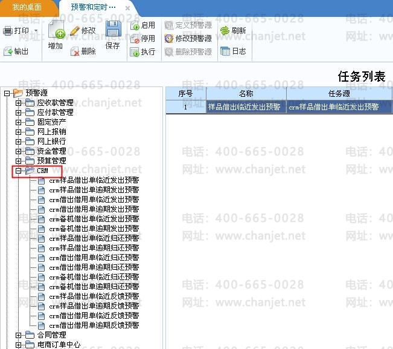393x349 pixels.
Task: Select crm样品借出单临近归还预警 tree item
Action: click(x=94, y=238)
